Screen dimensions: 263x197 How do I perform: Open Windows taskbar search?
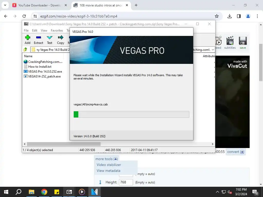tap(18, 192)
